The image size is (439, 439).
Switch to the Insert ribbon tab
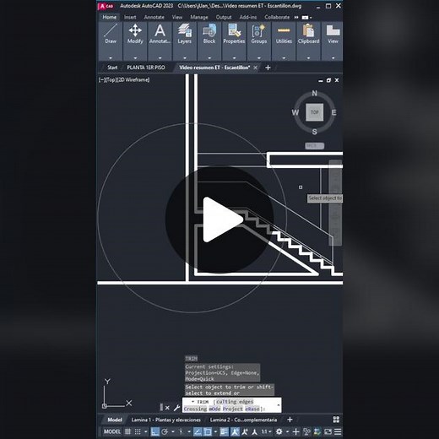point(130,17)
